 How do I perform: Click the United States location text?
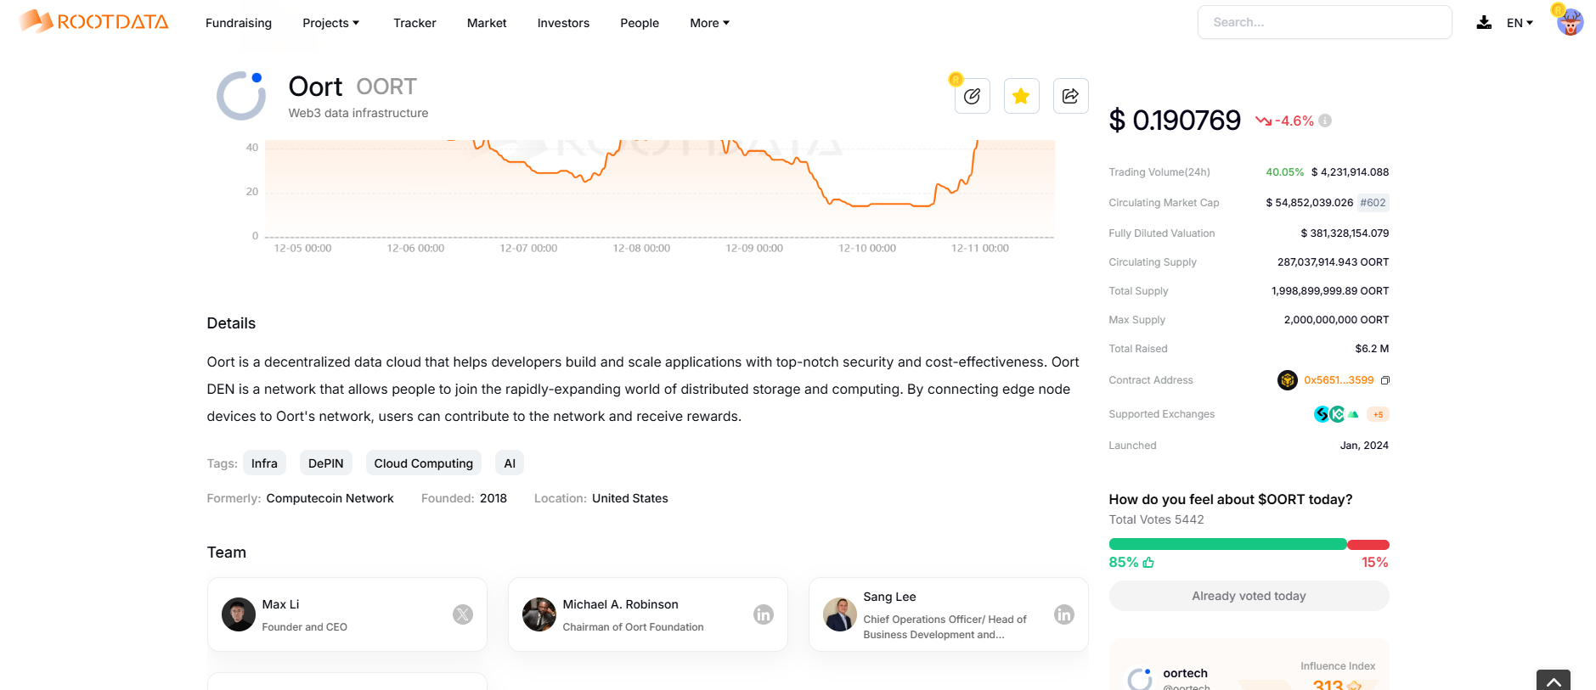(x=630, y=498)
